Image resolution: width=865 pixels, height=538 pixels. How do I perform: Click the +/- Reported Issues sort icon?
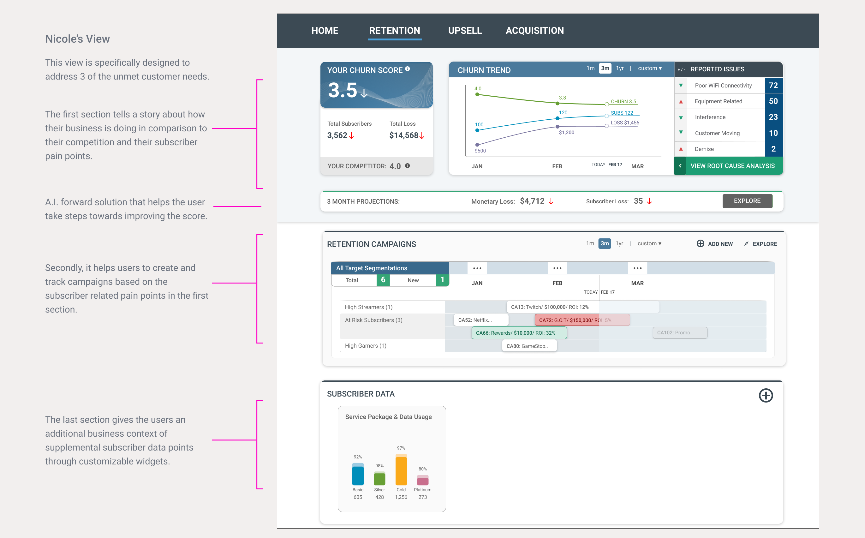681,70
